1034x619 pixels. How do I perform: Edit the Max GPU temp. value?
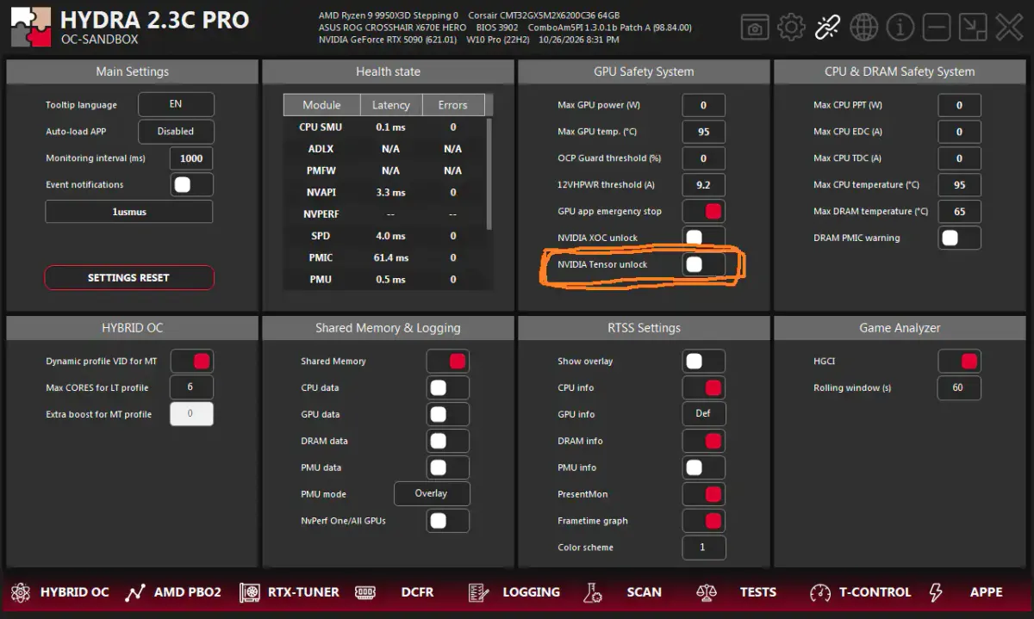tap(703, 131)
